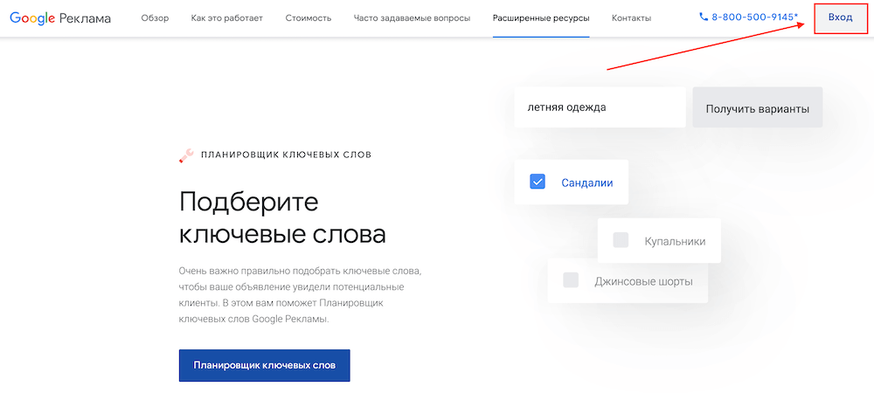874x393 pixels.
Task: Call the 8-800-500-9145 phone link
Action: (749, 17)
